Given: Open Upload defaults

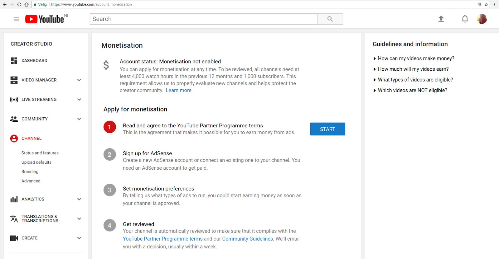Looking at the screenshot, I should click(x=36, y=162).
